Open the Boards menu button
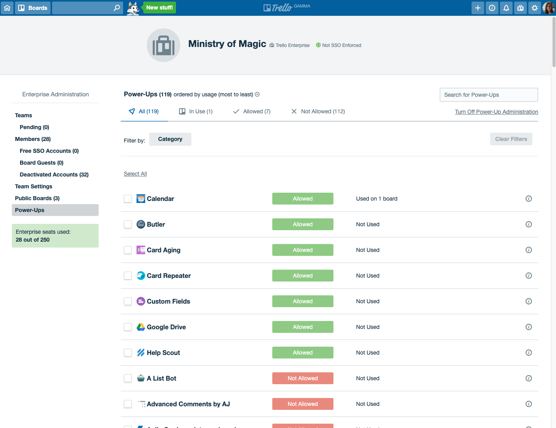 (x=33, y=8)
